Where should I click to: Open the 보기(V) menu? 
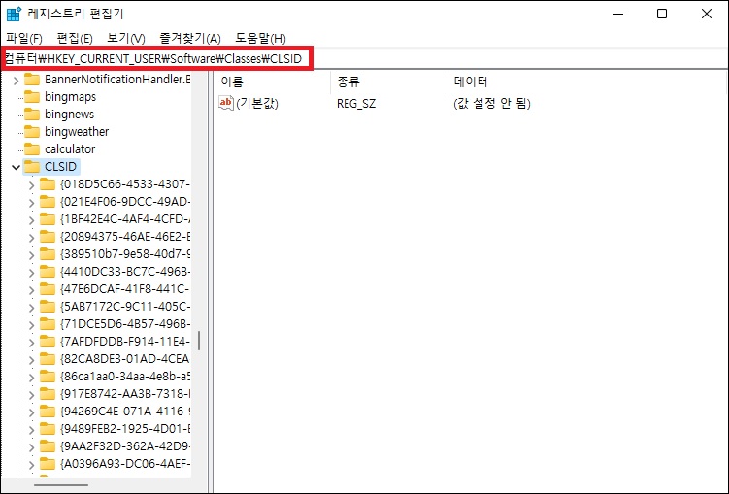click(126, 38)
